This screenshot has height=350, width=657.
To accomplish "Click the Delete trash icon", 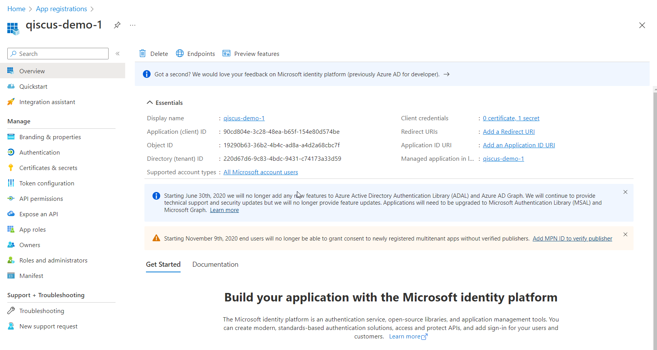I will (142, 54).
